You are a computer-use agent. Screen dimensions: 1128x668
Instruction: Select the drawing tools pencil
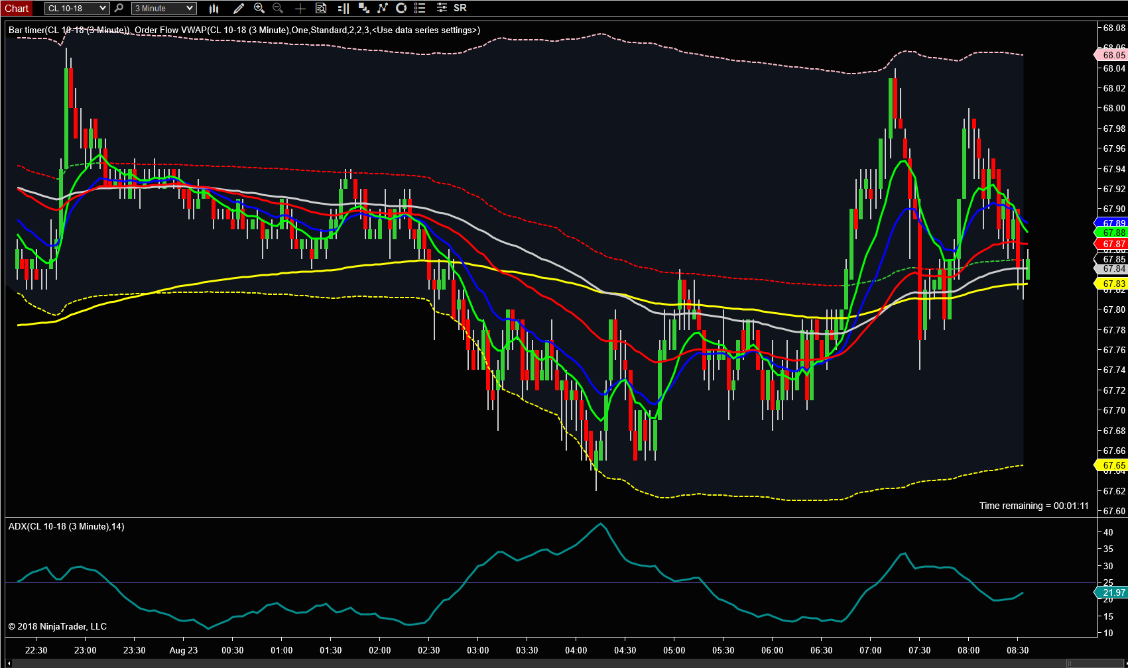coord(239,8)
